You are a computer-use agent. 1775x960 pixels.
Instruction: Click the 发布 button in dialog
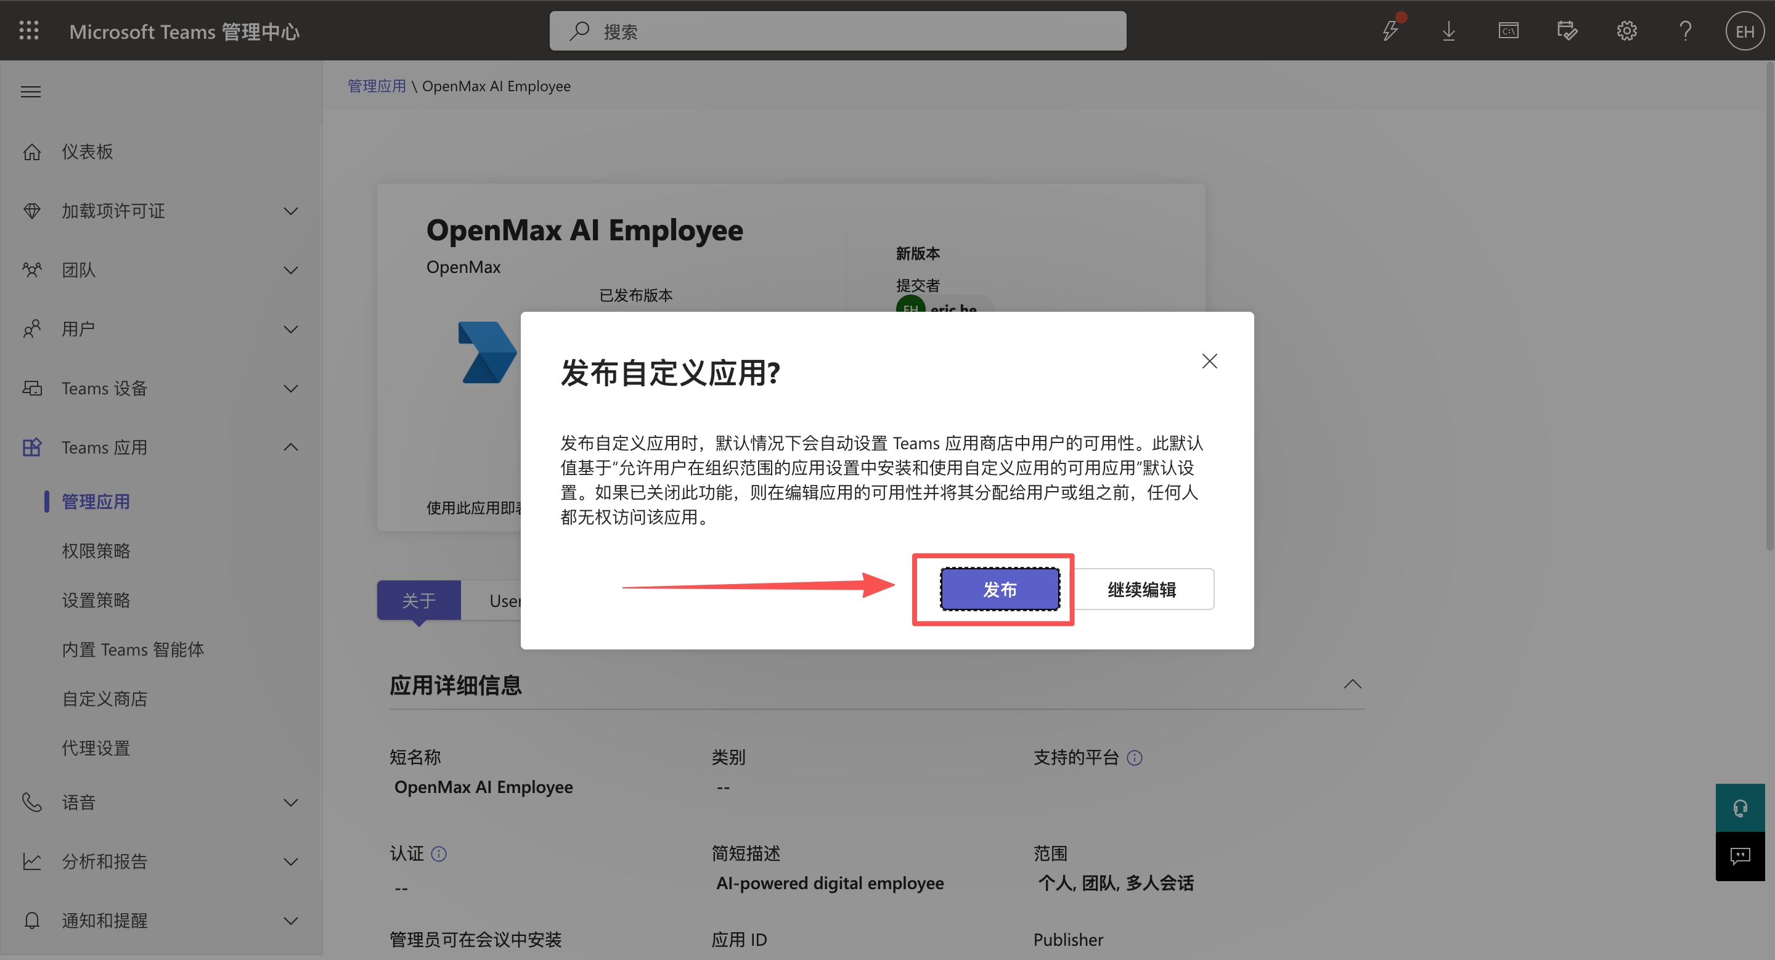click(1000, 590)
